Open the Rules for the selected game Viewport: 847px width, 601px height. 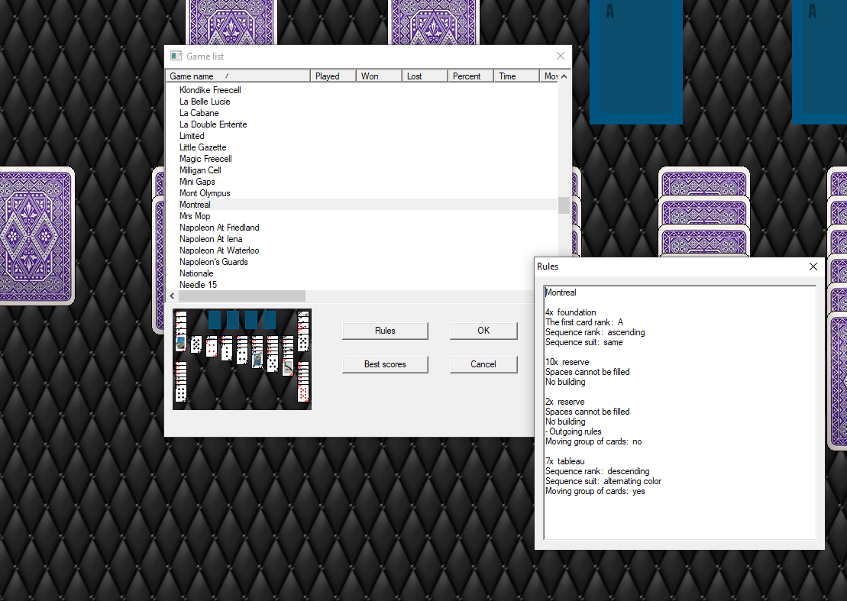(385, 331)
